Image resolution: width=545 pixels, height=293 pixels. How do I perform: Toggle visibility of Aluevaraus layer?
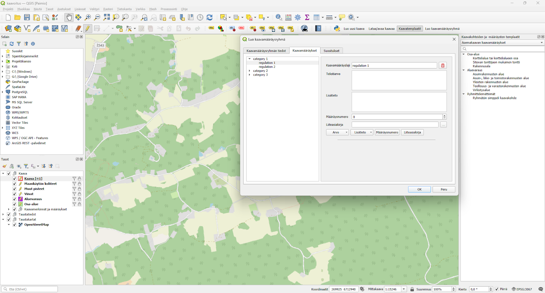tap(14, 199)
